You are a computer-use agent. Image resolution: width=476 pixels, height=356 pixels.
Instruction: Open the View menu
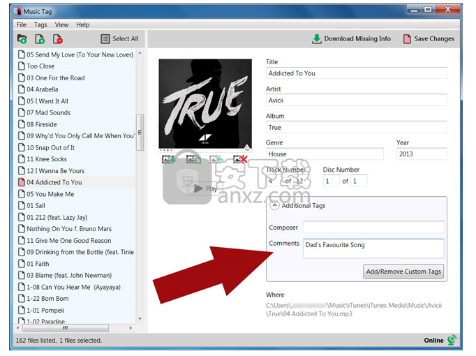61,25
